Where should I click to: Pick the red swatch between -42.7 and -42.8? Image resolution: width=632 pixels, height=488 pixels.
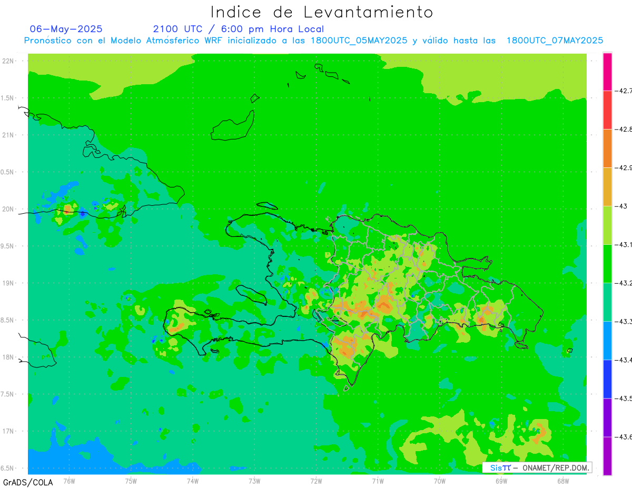click(x=607, y=110)
